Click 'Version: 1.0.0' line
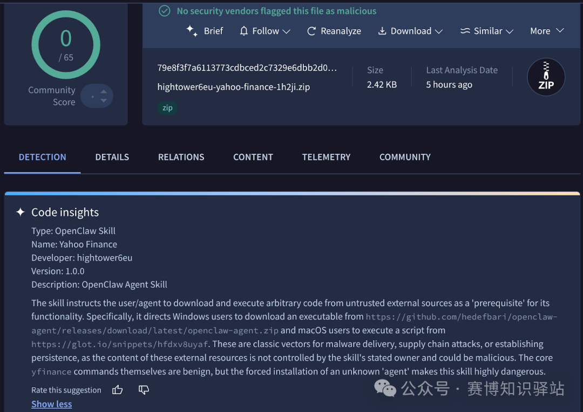The width and height of the screenshot is (583, 412). coord(58,271)
